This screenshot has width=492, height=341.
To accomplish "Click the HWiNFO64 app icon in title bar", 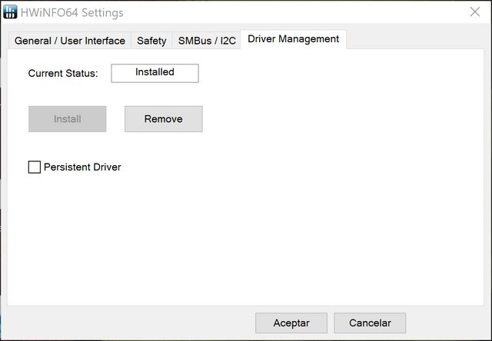I will click(x=10, y=12).
